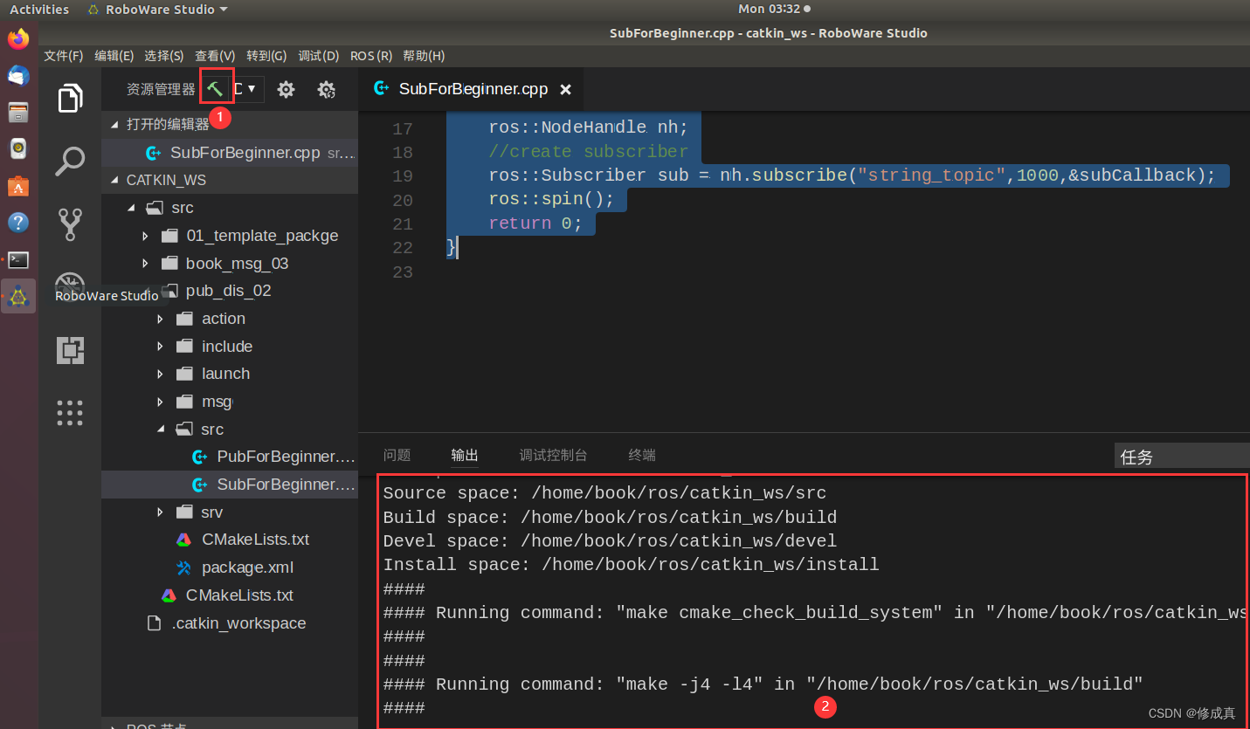Open the RoboWare Studio app menu in top bar
The height and width of the screenshot is (729, 1250).
tap(158, 9)
